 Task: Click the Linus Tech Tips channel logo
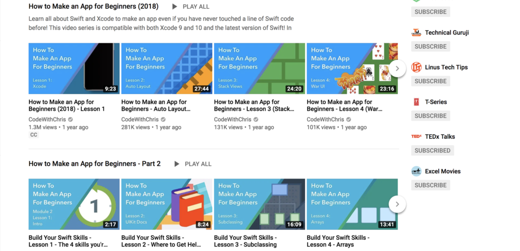[416, 68]
